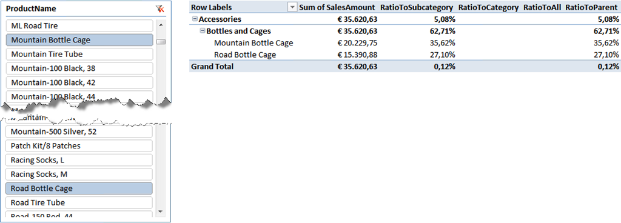Viewport: 621px width, 223px height.
Task: Clear the ProductName slicer filter
Action: click(160, 8)
